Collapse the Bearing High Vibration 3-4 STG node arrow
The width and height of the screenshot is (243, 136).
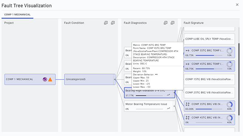pyautogui.click(x=174, y=93)
